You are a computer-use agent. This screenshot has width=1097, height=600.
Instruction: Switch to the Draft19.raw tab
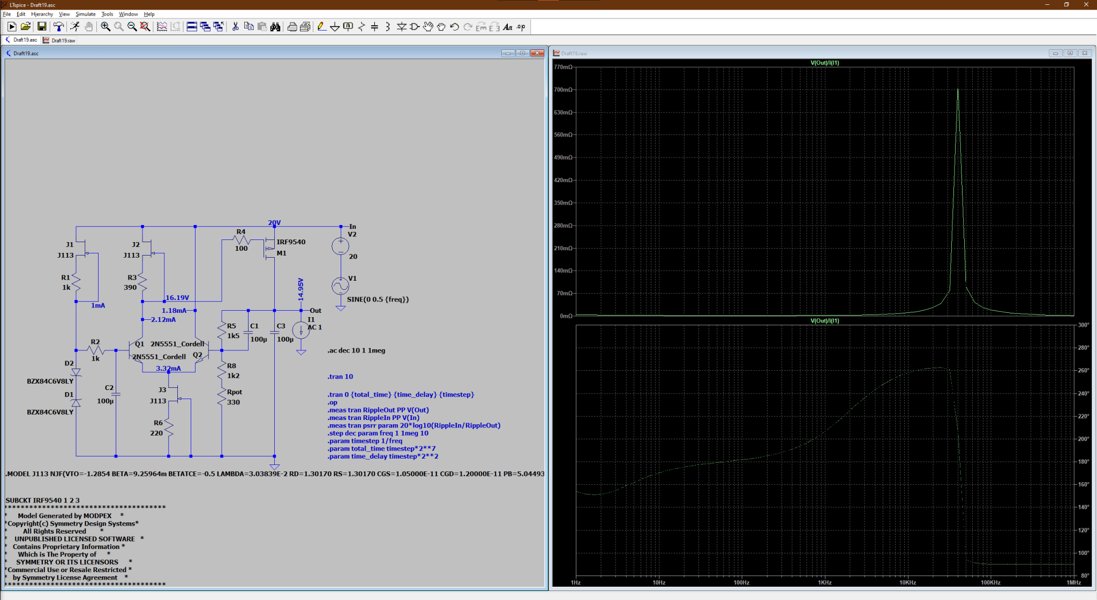tap(59, 40)
